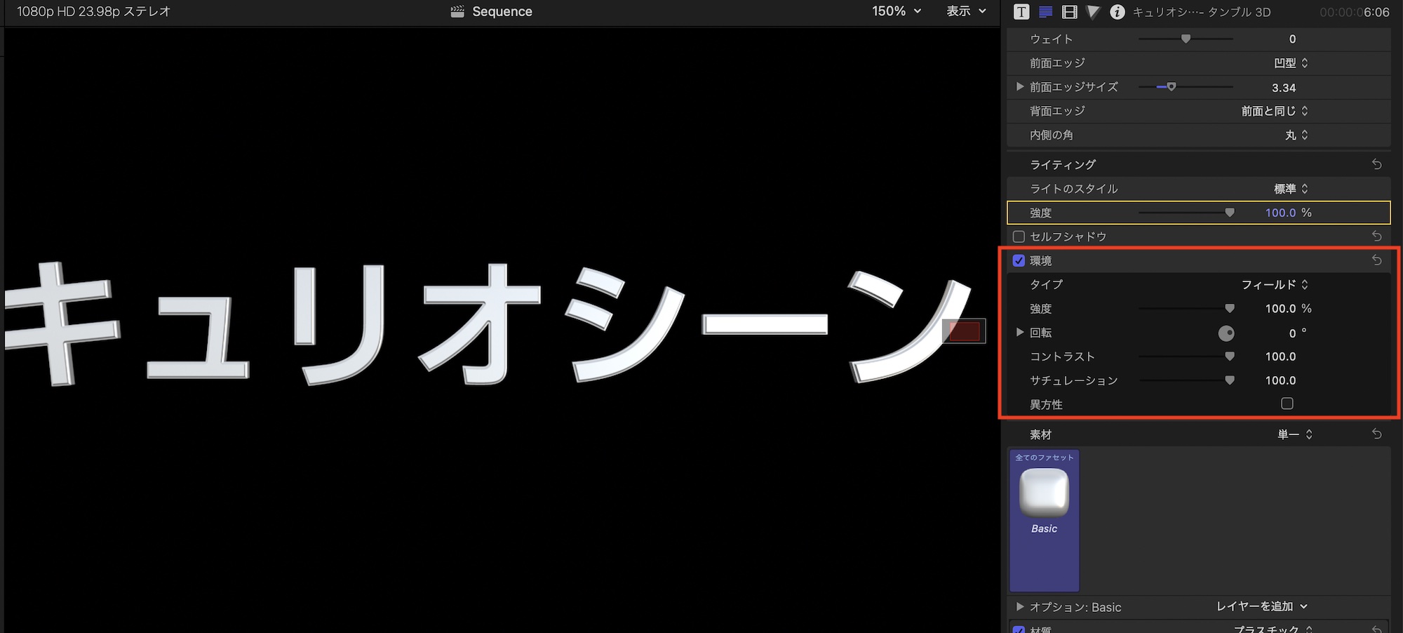This screenshot has height=633, width=1403.
Task: Click the コントラスト slider handle
Action: (1229, 357)
